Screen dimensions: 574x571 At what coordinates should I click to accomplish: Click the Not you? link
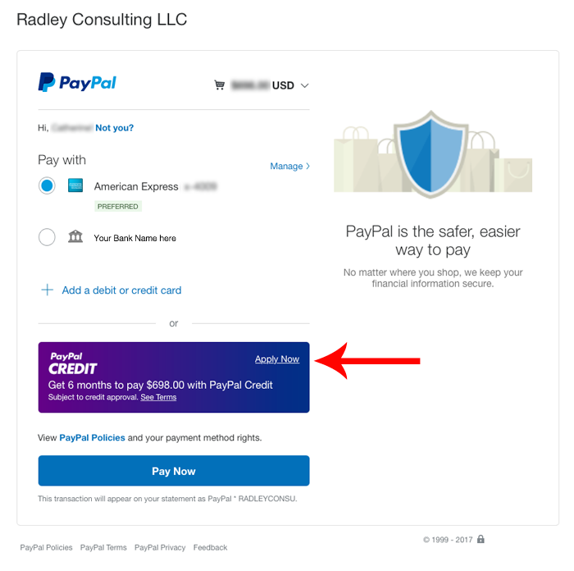click(115, 128)
